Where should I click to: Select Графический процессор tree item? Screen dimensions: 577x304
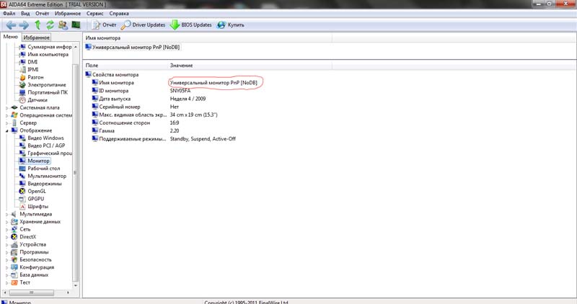45,153
